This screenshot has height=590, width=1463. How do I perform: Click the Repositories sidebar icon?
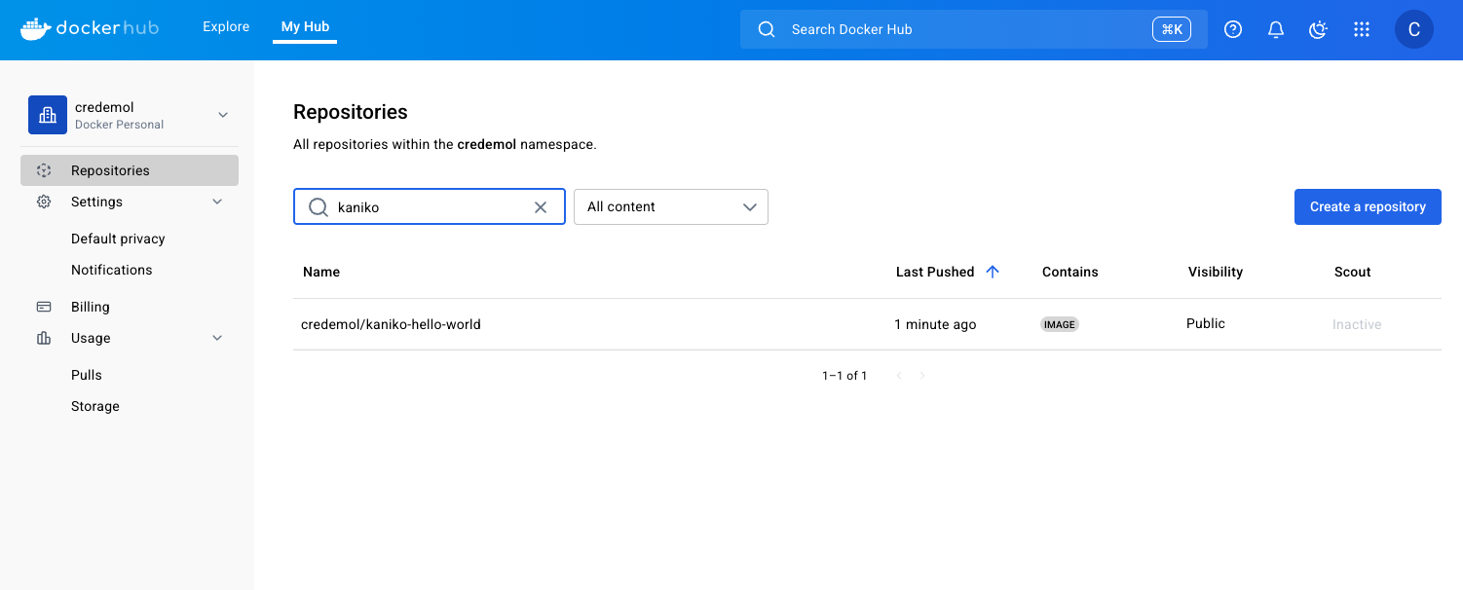(x=44, y=170)
